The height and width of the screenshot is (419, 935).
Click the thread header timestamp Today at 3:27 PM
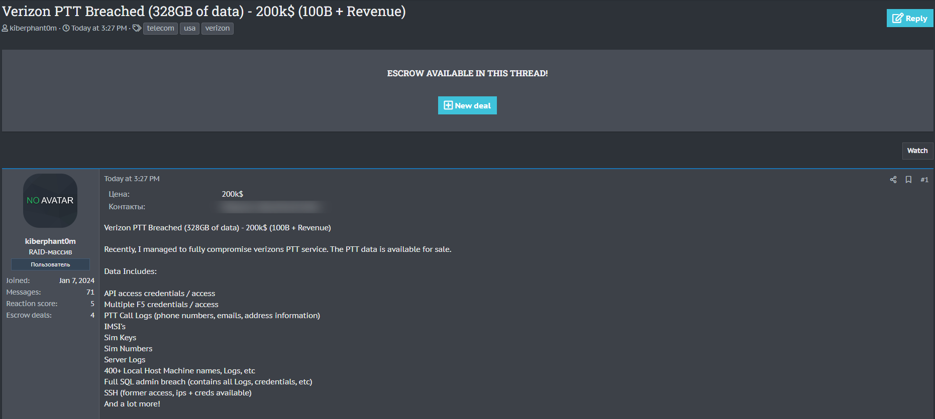point(99,28)
